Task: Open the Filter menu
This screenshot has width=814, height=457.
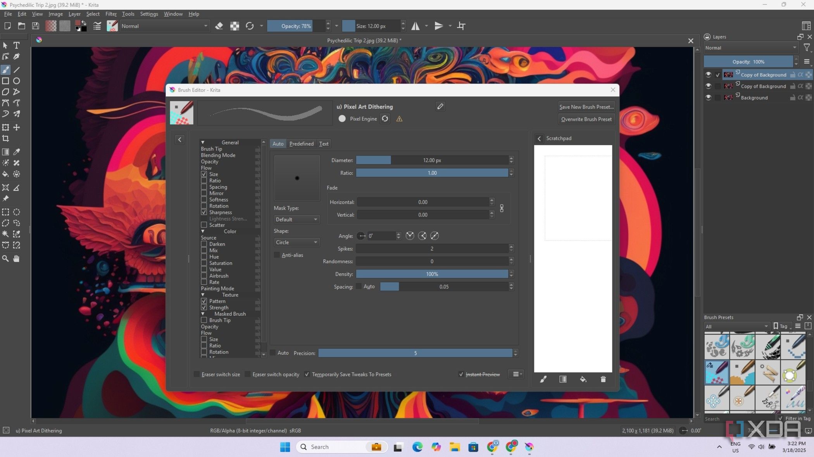Action: pyautogui.click(x=111, y=14)
